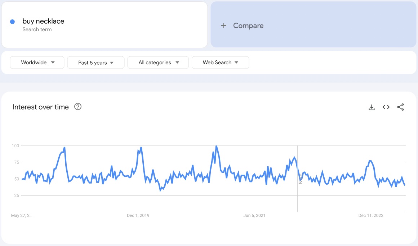Open help tooltip next to Interest over time
Screen dimensions: 418x246
tap(78, 107)
